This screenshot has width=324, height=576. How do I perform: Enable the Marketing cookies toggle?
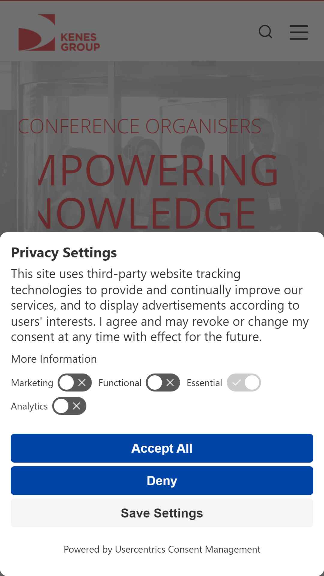click(75, 382)
